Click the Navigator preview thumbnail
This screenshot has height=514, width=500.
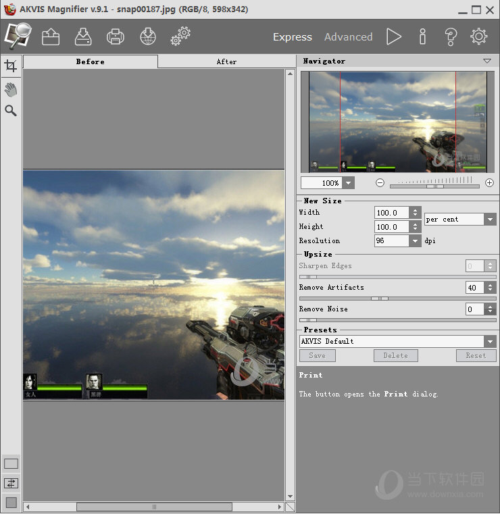coord(398,122)
